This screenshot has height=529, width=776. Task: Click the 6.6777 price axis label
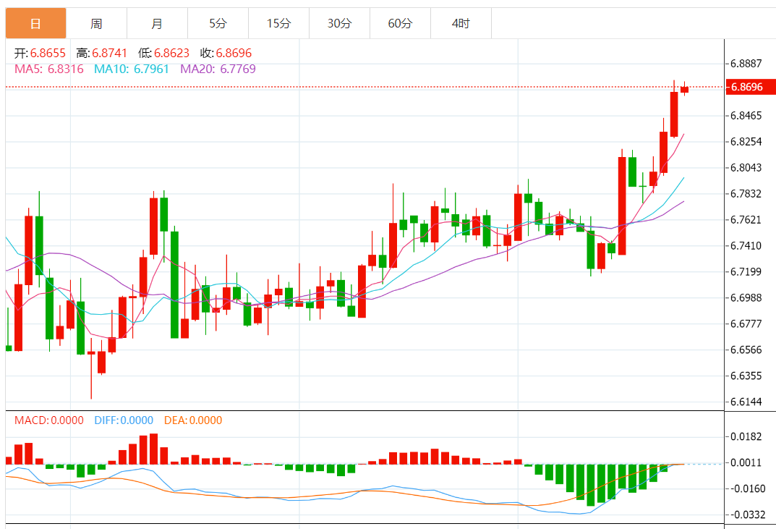[x=746, y=323]
